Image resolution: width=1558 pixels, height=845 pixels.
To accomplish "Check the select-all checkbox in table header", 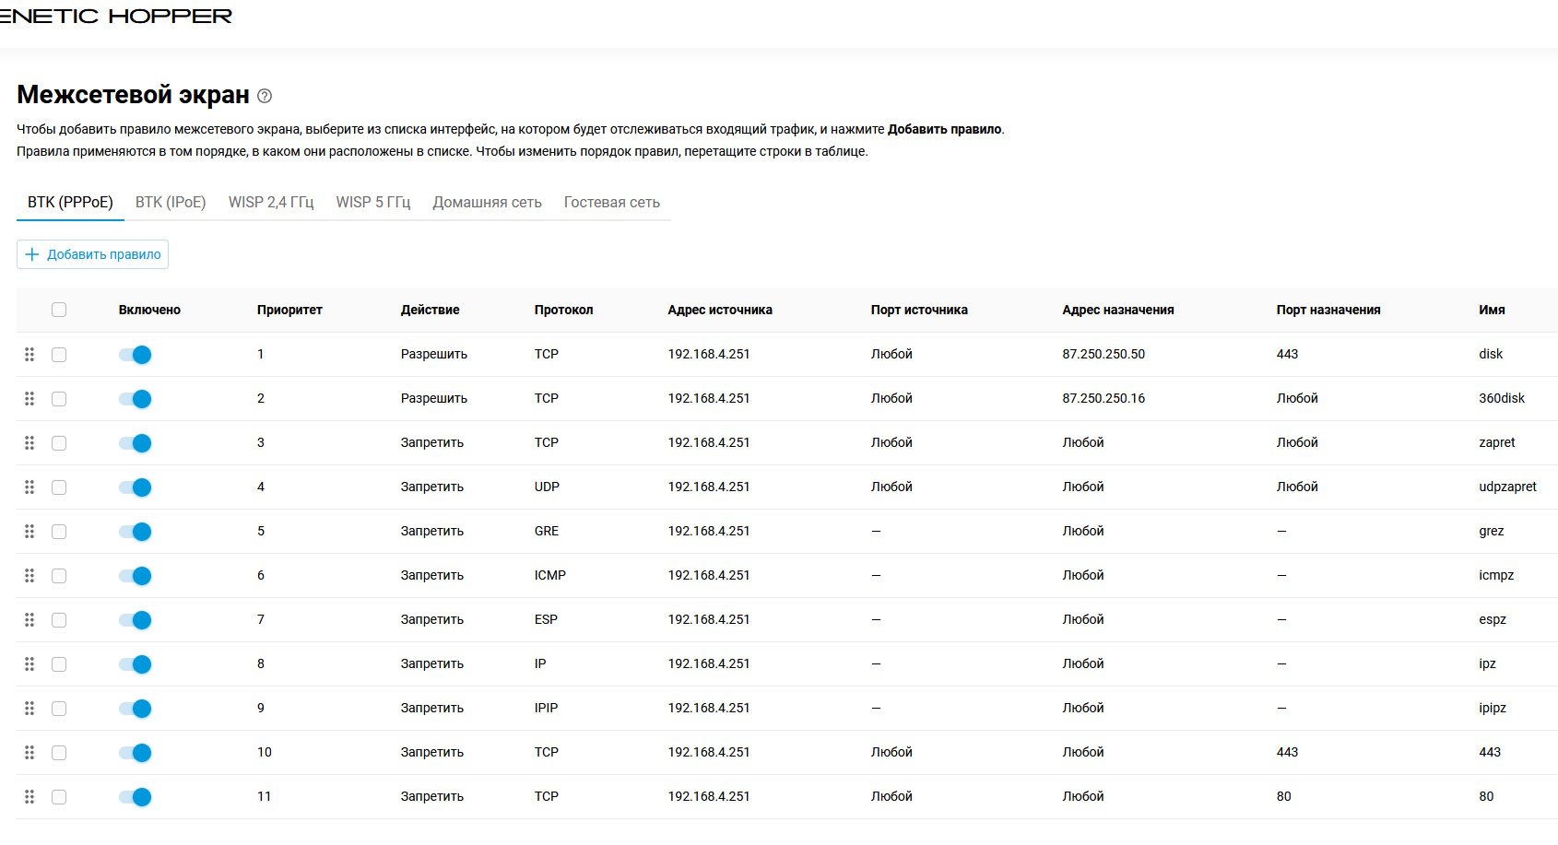I will (x=59, y=310).
